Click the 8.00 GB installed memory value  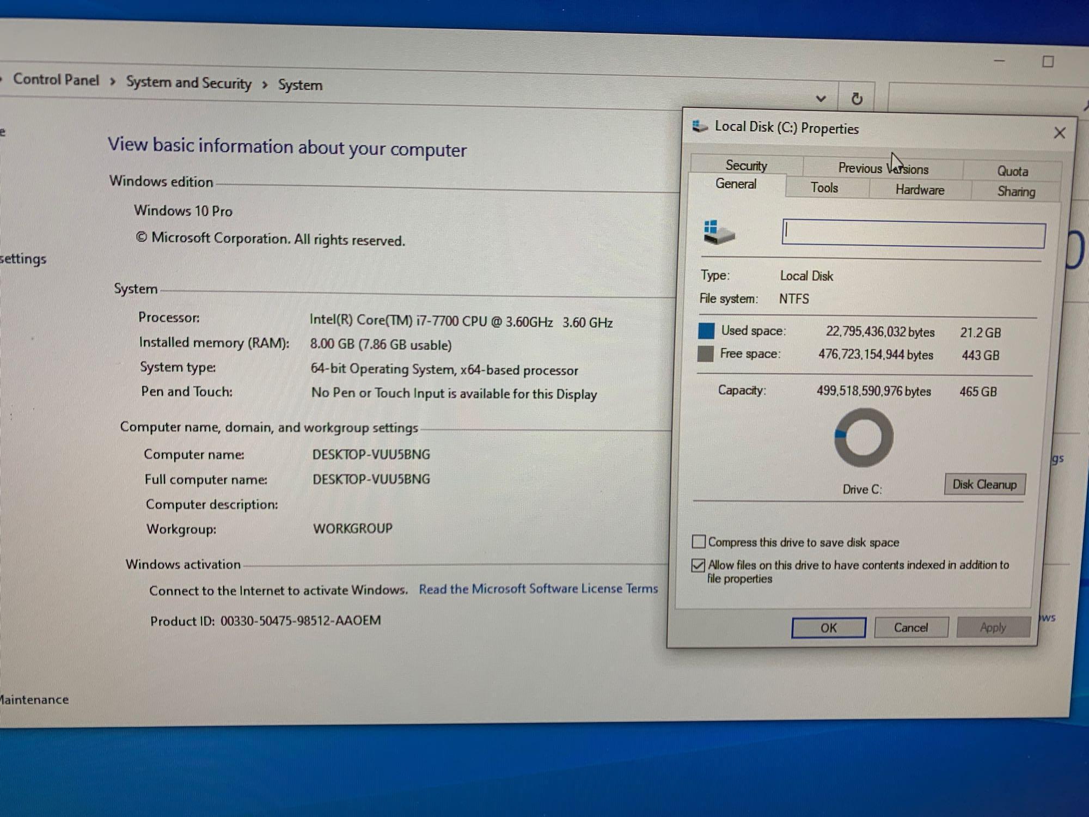(x=381, y=345)
